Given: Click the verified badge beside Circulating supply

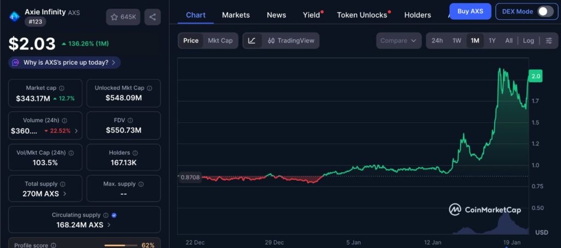Looking at the screenshot, I should 114,215.
